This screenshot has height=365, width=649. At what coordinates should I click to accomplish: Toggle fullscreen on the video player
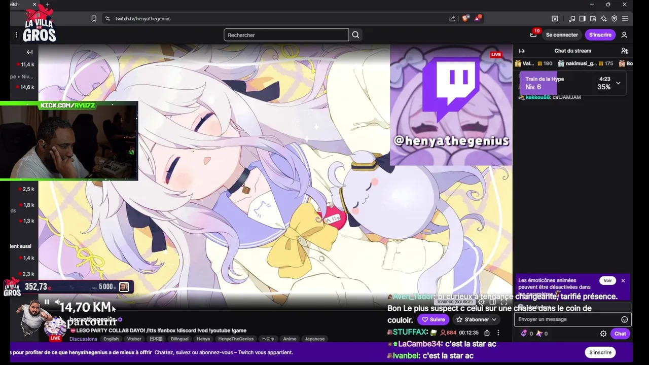(x=504, y=302)
